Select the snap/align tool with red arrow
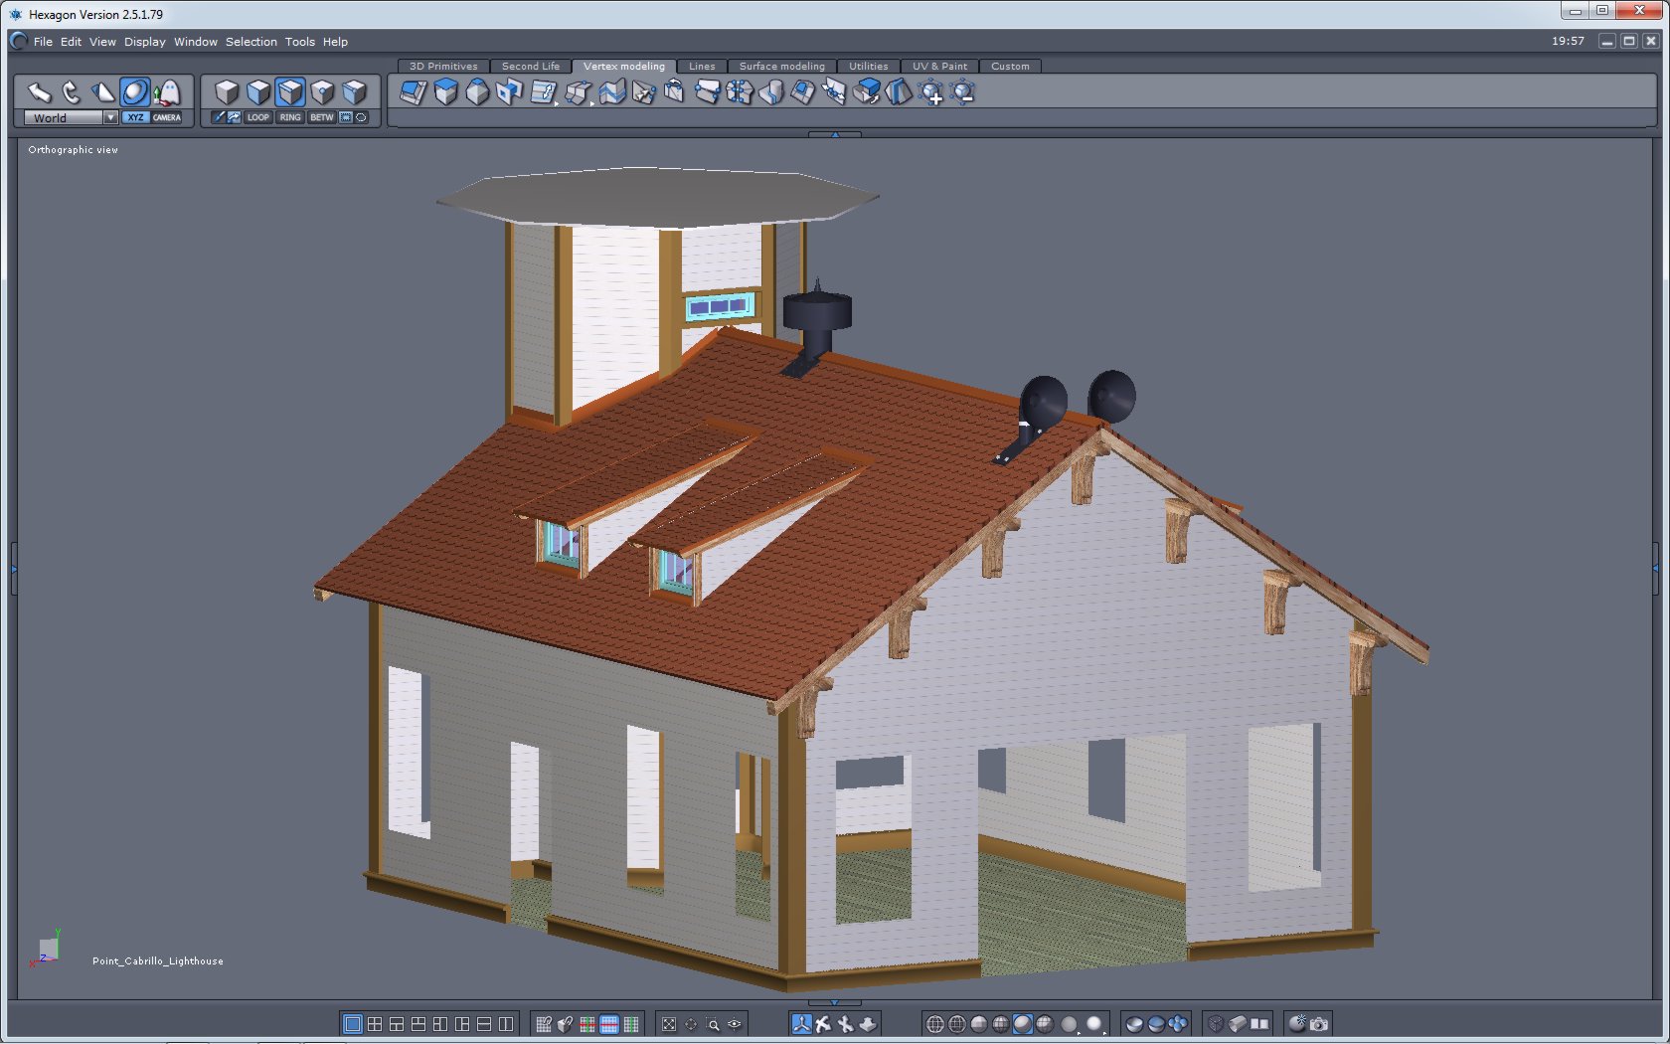 pos(167,92)
